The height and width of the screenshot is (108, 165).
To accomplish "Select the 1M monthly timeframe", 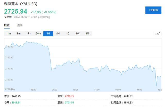I will pos(87,34).
